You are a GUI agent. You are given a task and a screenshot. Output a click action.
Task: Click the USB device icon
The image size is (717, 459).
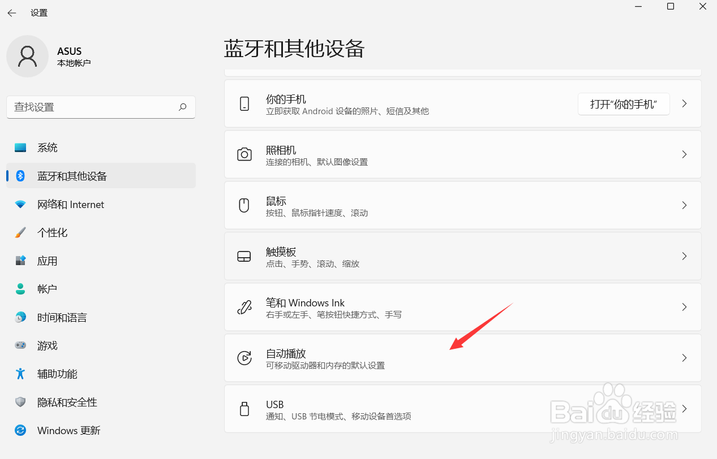coord(244,409)
